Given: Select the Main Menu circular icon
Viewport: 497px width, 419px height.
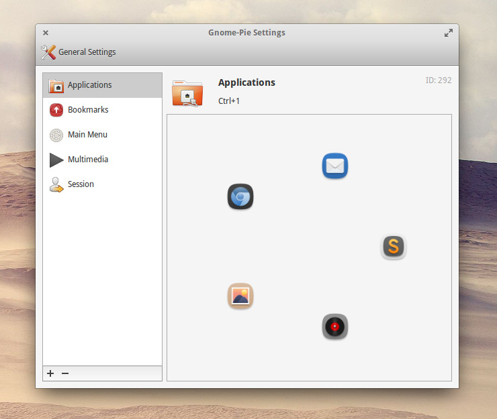Looking at the screenshot, I should tap(56, 135).
